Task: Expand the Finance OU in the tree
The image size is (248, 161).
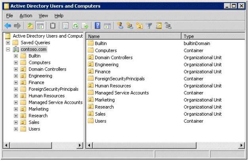Action: coord(16,82)
